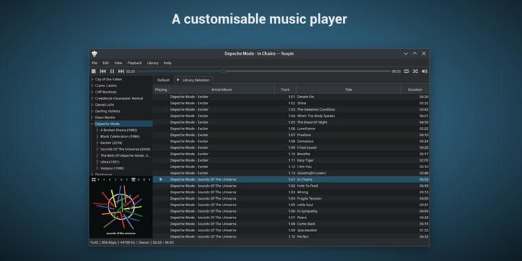Select Black Celebration (1986) album
The image size is (522, 261).
[x=120, y=137]
